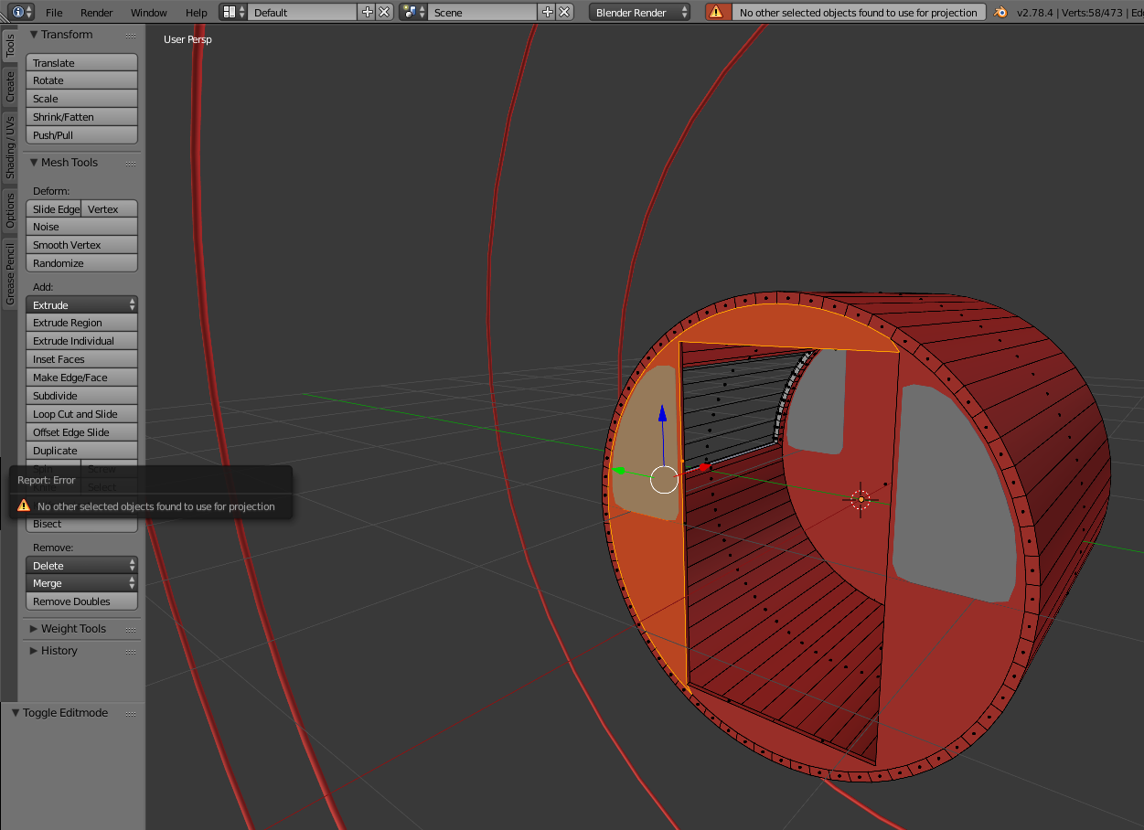Switch to the Shading / UVs tab
The height and width of the screenshot is (830, 1144).
point(10,147)
